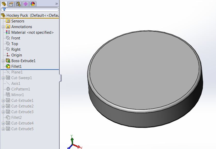Click the feature tree filter field
The image size is (216, 149).
click(30, 9)
